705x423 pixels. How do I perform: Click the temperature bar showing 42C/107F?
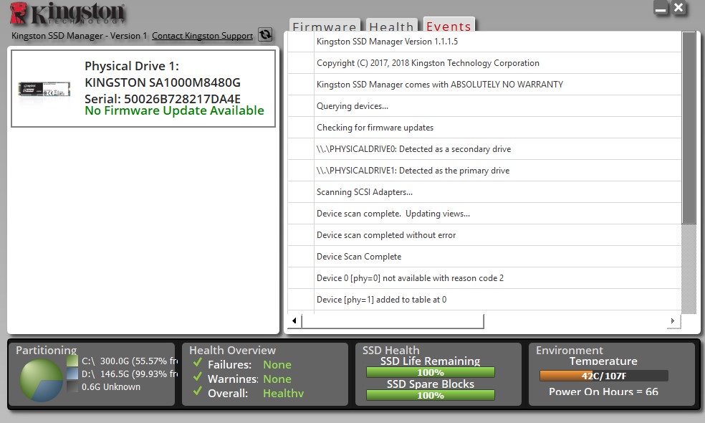[x=603, y=376]
